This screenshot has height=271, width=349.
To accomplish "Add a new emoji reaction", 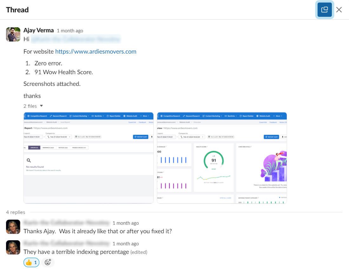I will [48, 262].
